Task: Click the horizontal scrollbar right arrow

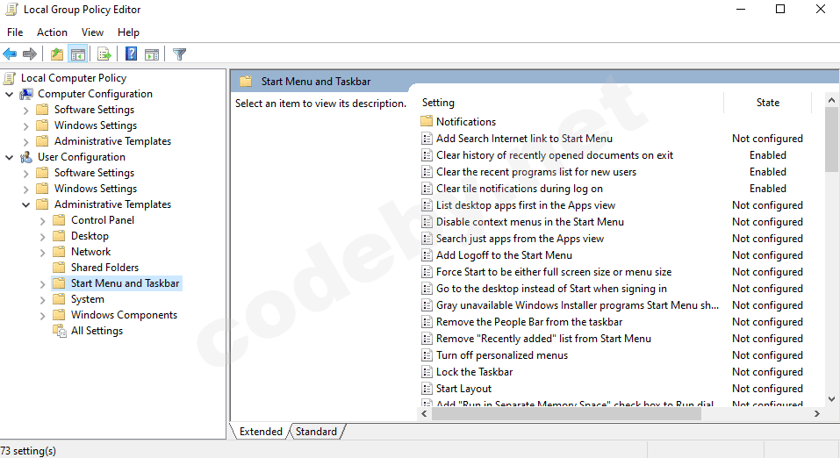Action: click(817, 413)
